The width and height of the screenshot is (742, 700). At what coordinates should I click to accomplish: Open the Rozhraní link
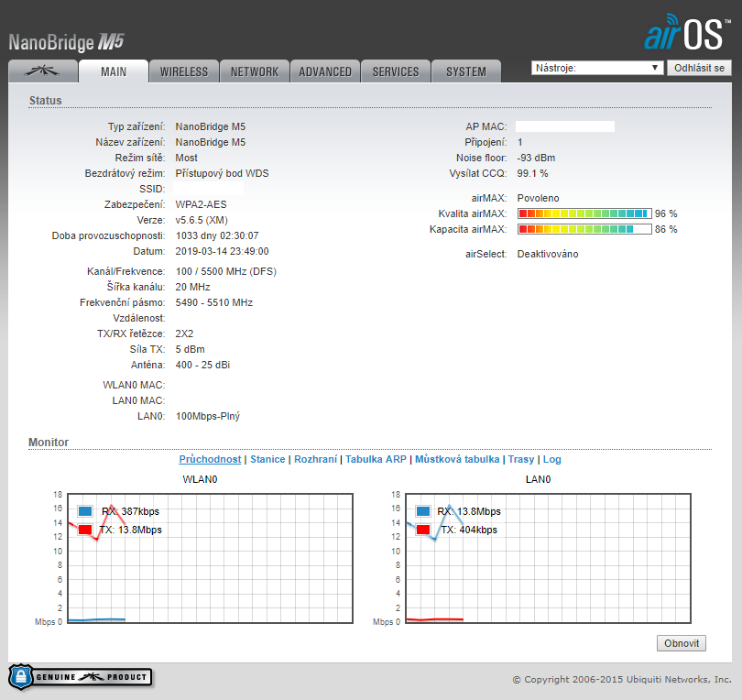[316, 459]
